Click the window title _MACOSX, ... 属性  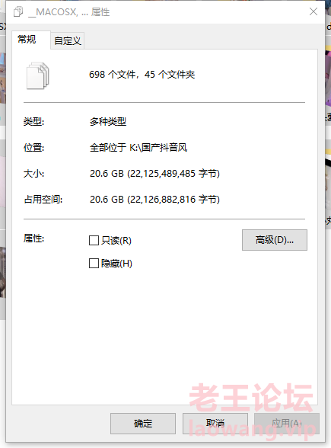(68, 12)
